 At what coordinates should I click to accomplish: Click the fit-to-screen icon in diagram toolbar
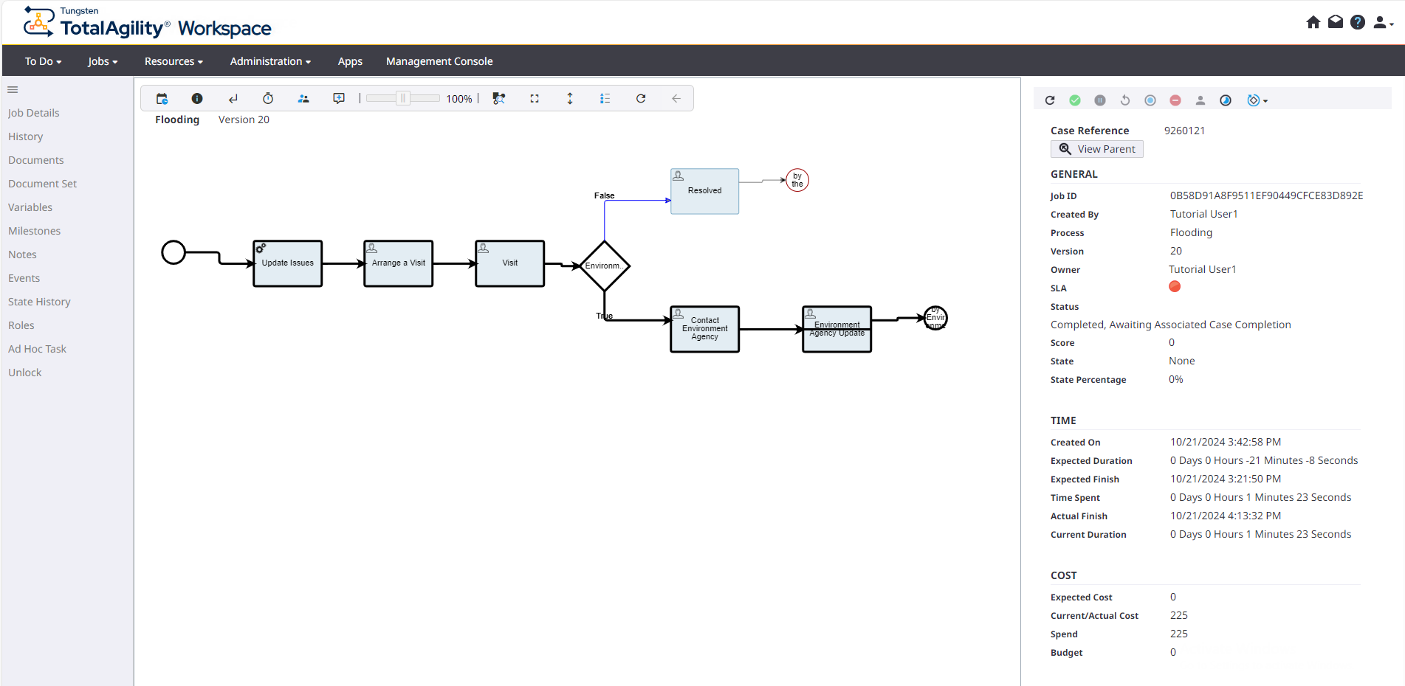pos(535,99)
